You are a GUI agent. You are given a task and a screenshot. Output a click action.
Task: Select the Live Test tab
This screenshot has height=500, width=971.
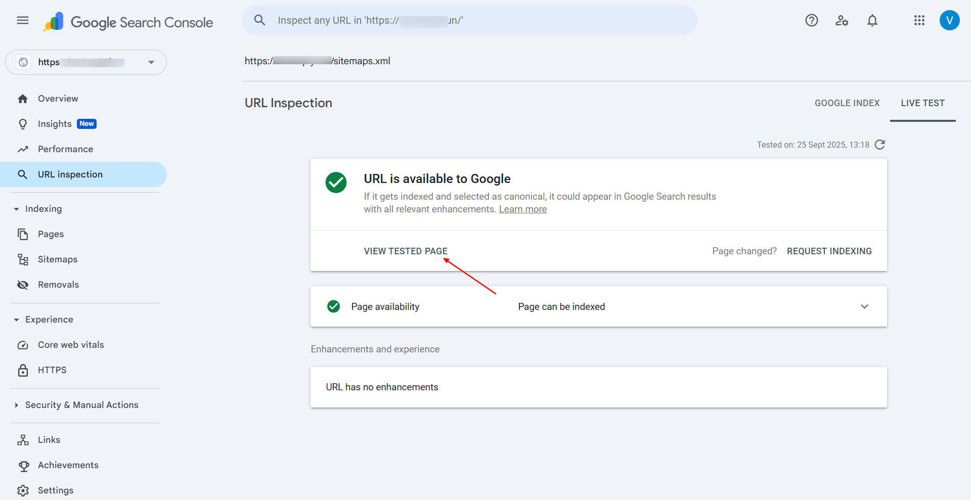coord(922,103)
